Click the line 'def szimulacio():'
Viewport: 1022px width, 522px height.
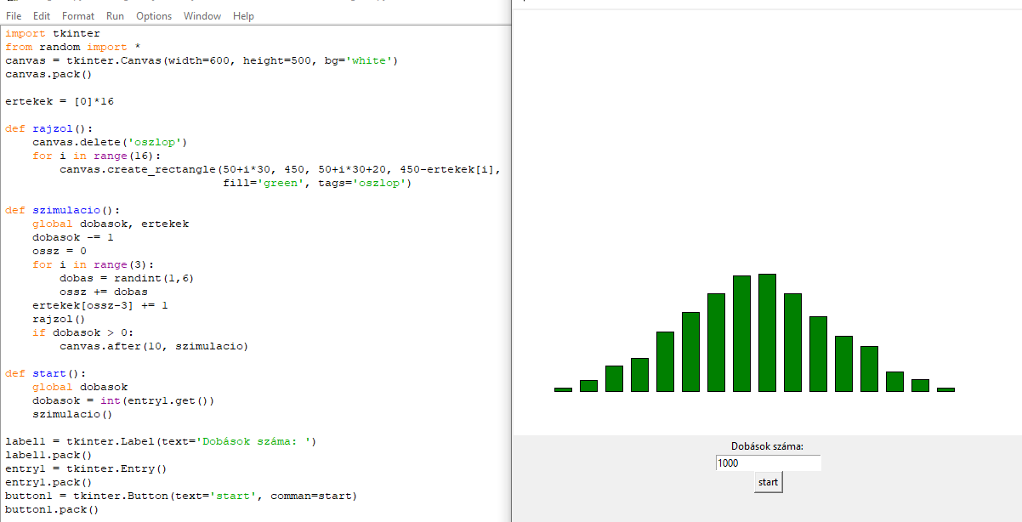[63, 210]
